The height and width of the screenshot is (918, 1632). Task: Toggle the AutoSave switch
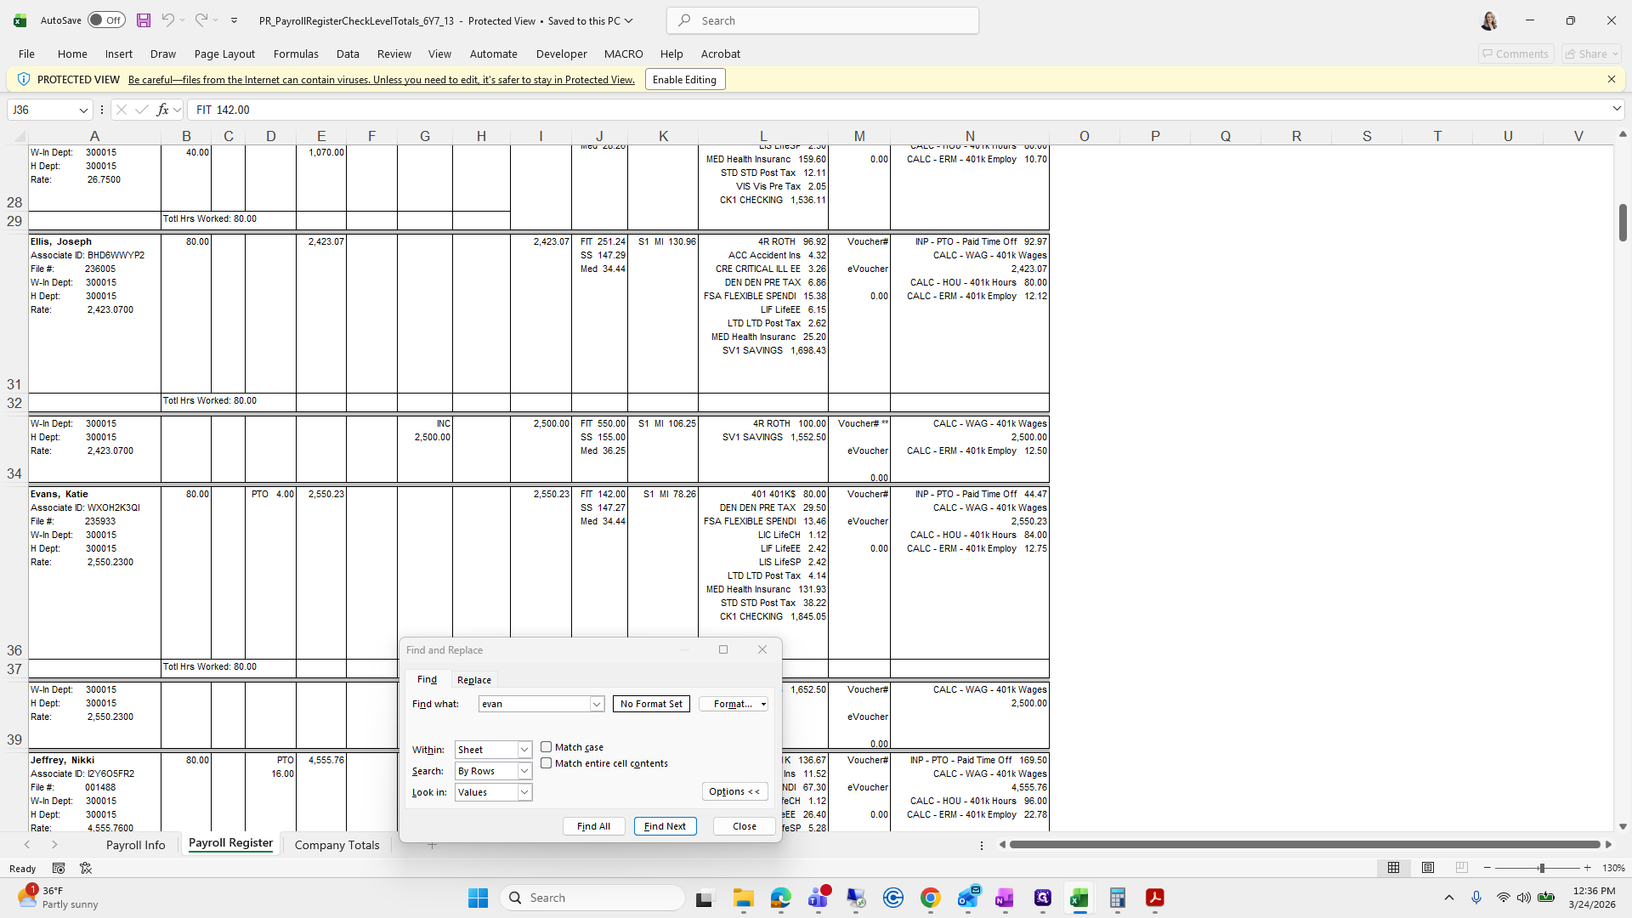pos(106,20)
